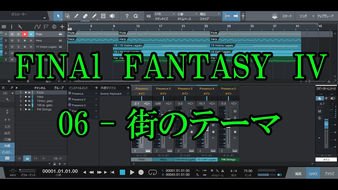This screenshot has width=338, height=190.
Task: Select FM Strings in channel list
Action: (41, 110)
